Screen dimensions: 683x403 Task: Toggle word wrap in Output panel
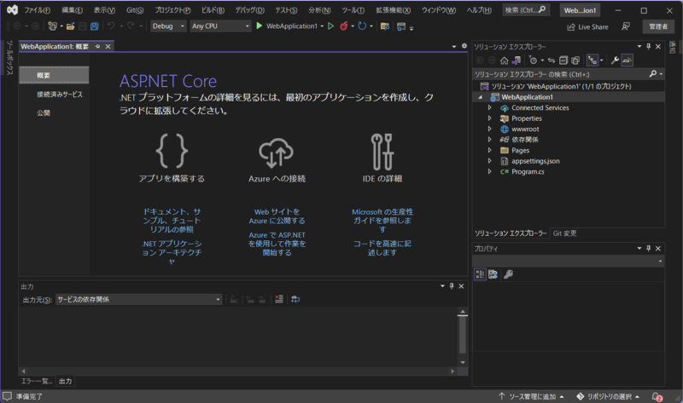coord(295,299)
